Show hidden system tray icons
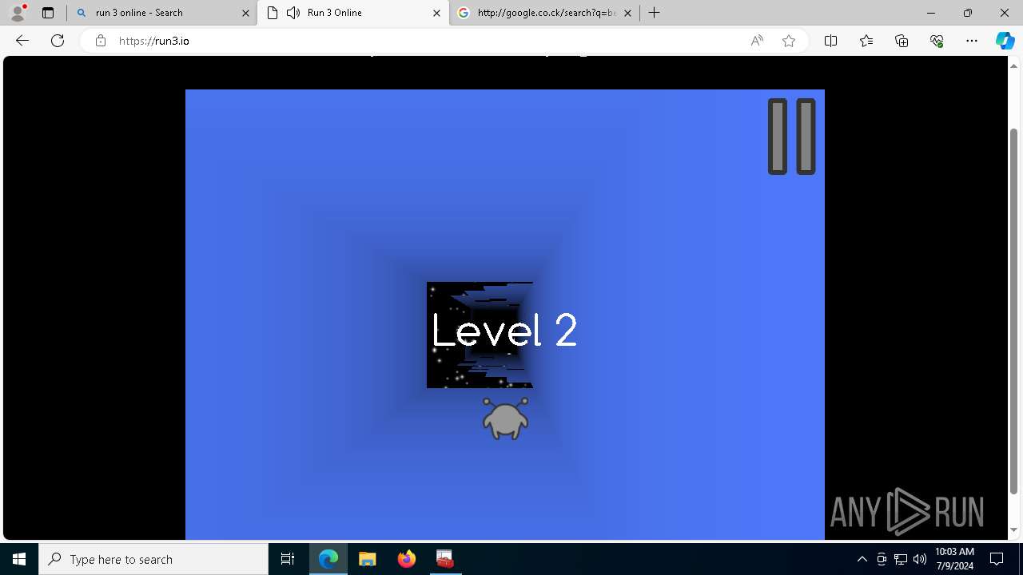Image resolution: width=1023 pixels, height=575 pixels. (862, 559)
